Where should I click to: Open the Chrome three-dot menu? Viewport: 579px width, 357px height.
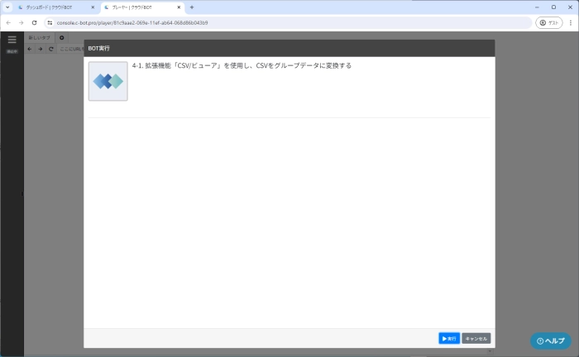coord(569,22)
